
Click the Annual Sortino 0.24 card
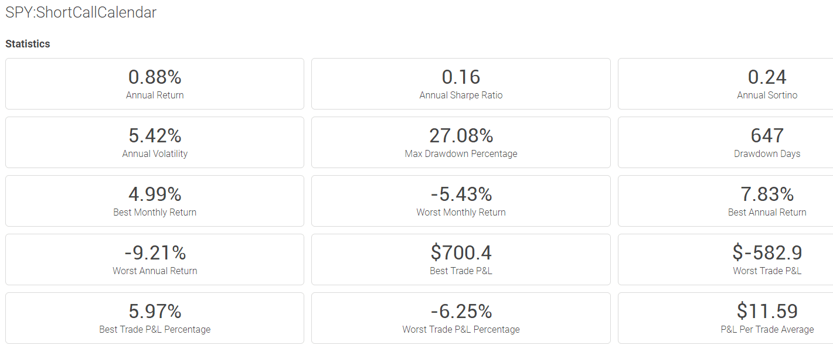726,84
